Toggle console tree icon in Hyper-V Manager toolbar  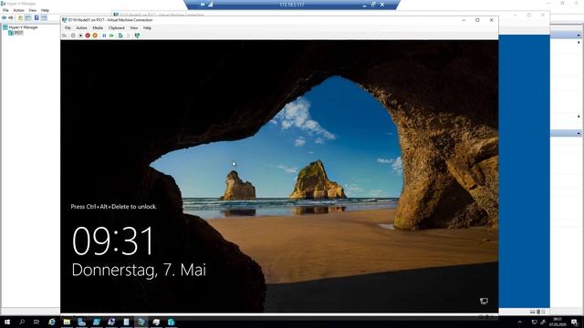[28, 18]
